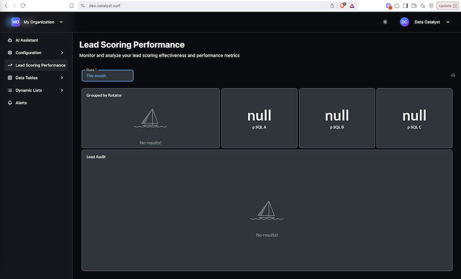Screen dimensions: 461x279
Task: Open the translate extension icon
Action: [389, 6]
